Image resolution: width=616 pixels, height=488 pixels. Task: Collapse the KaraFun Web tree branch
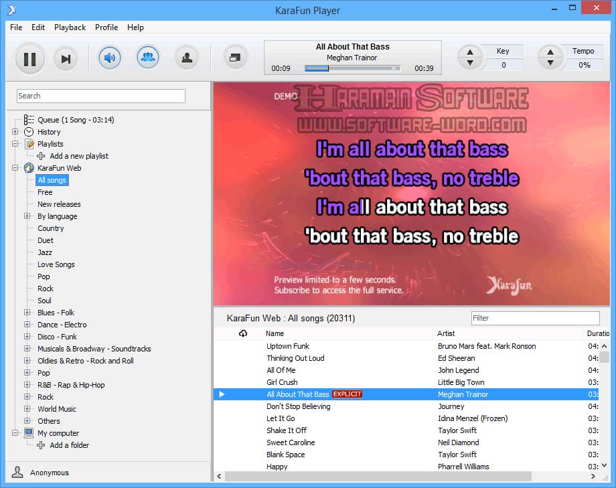pos(15,168)
